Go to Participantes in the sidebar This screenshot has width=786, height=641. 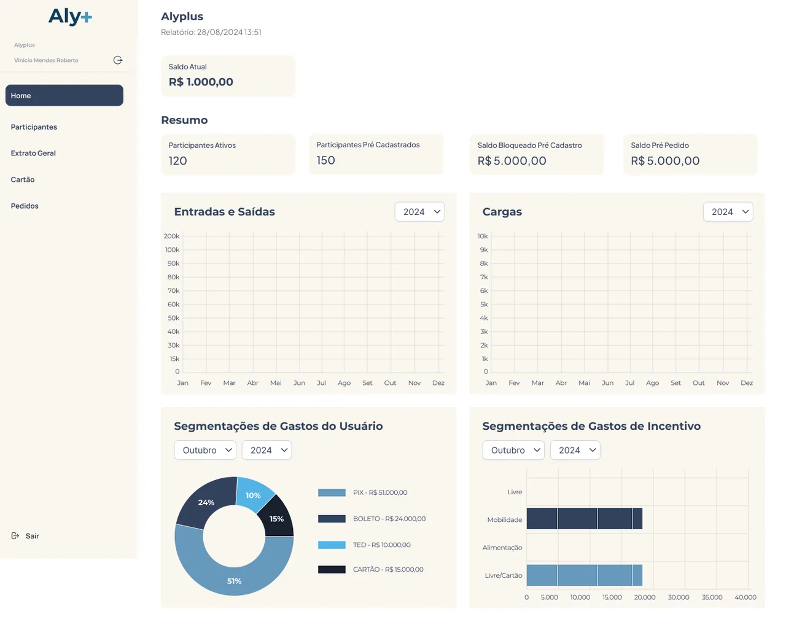(x=34, y=127)
